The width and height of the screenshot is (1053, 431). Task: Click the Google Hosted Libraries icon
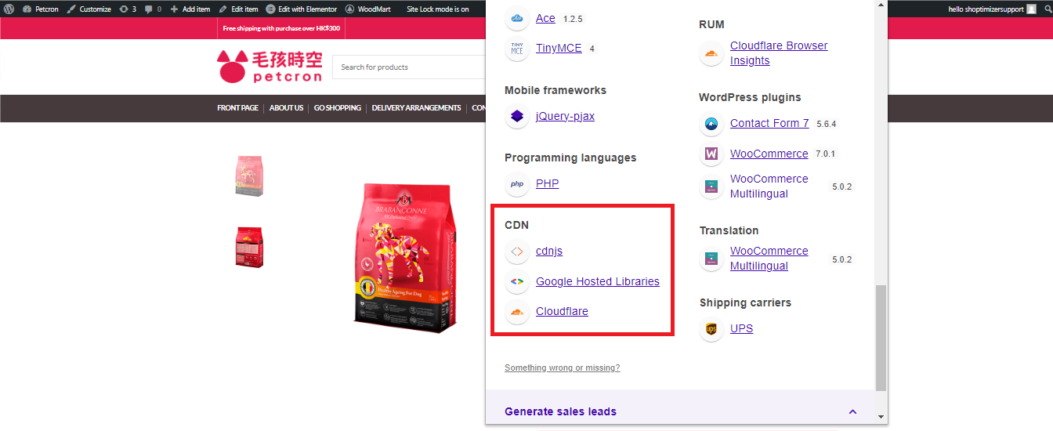pos(516,281)
